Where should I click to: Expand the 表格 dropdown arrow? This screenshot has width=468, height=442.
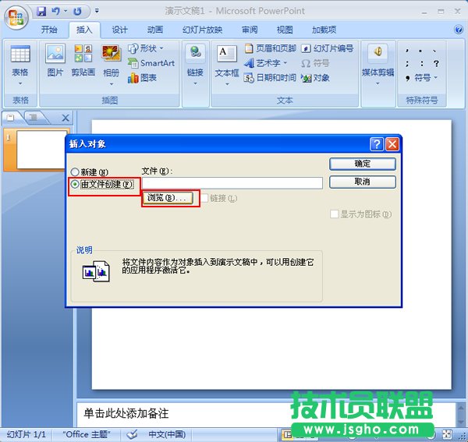pyautogui.click(x=20, y=84)
